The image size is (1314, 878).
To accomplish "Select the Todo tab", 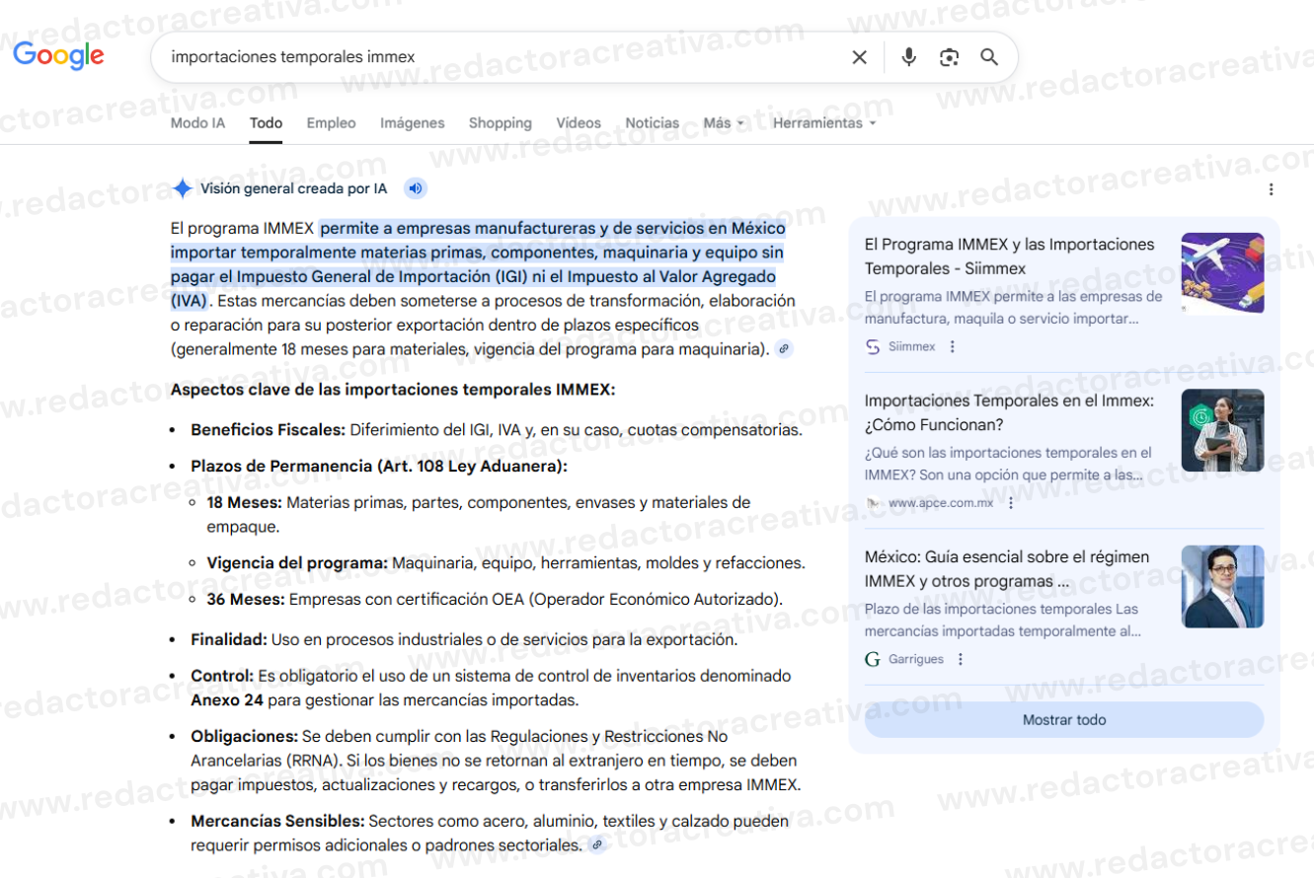I will (266, 123).
